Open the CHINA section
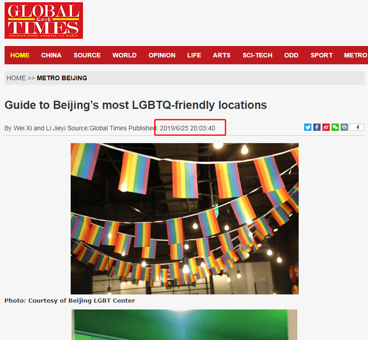Screen dimensions: 368x340 pyautogui.click(x=51, y=55)
